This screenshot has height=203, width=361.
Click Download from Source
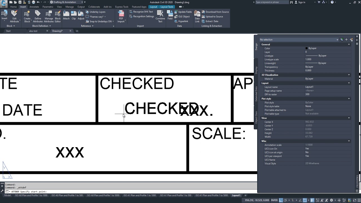(215, 12)
